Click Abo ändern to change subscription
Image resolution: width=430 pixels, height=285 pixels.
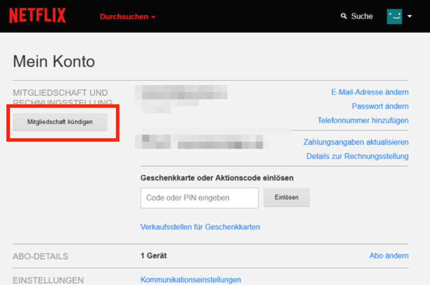[389, 256]
